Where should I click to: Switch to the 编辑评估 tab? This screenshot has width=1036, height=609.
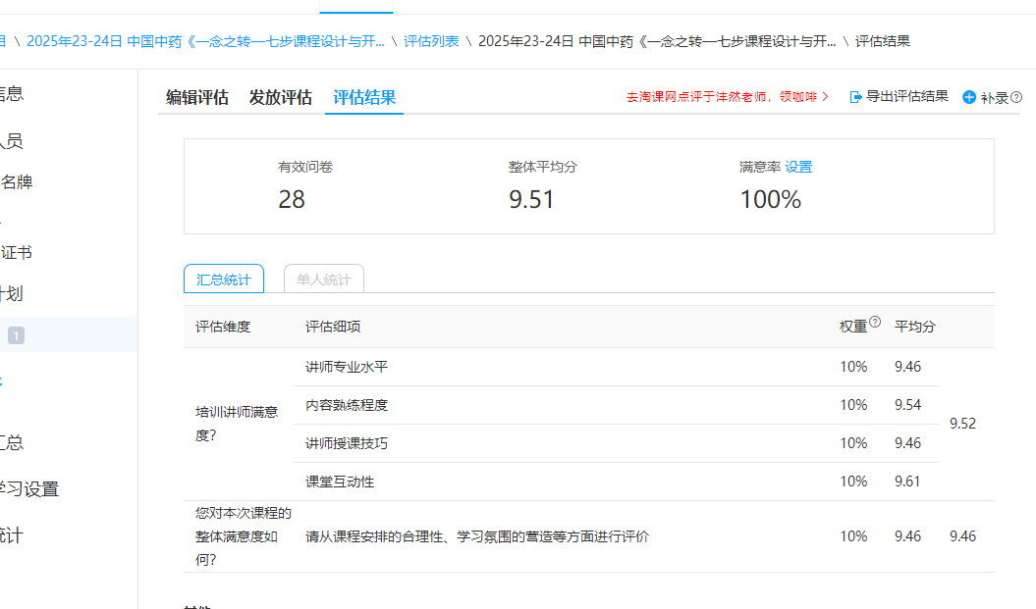click(x=196, y=97)
